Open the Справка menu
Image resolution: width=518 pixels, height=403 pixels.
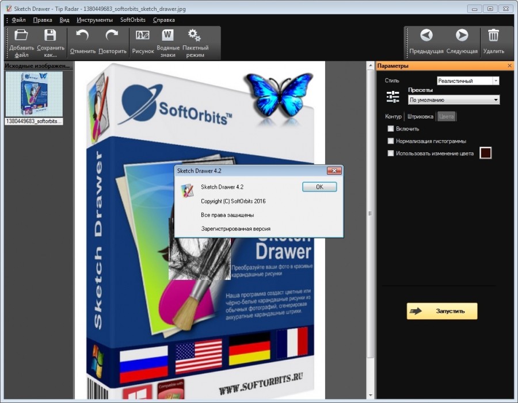[164, 20]
